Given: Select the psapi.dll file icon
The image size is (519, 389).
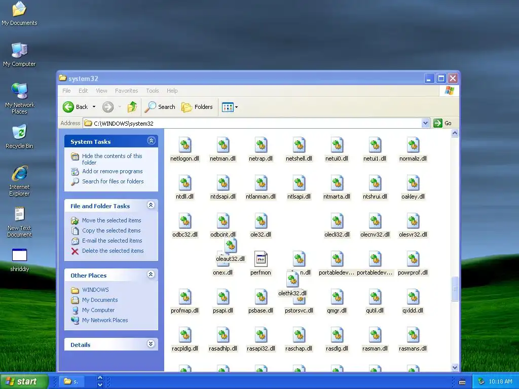Looking at the screenshot, I should point(223,298).
